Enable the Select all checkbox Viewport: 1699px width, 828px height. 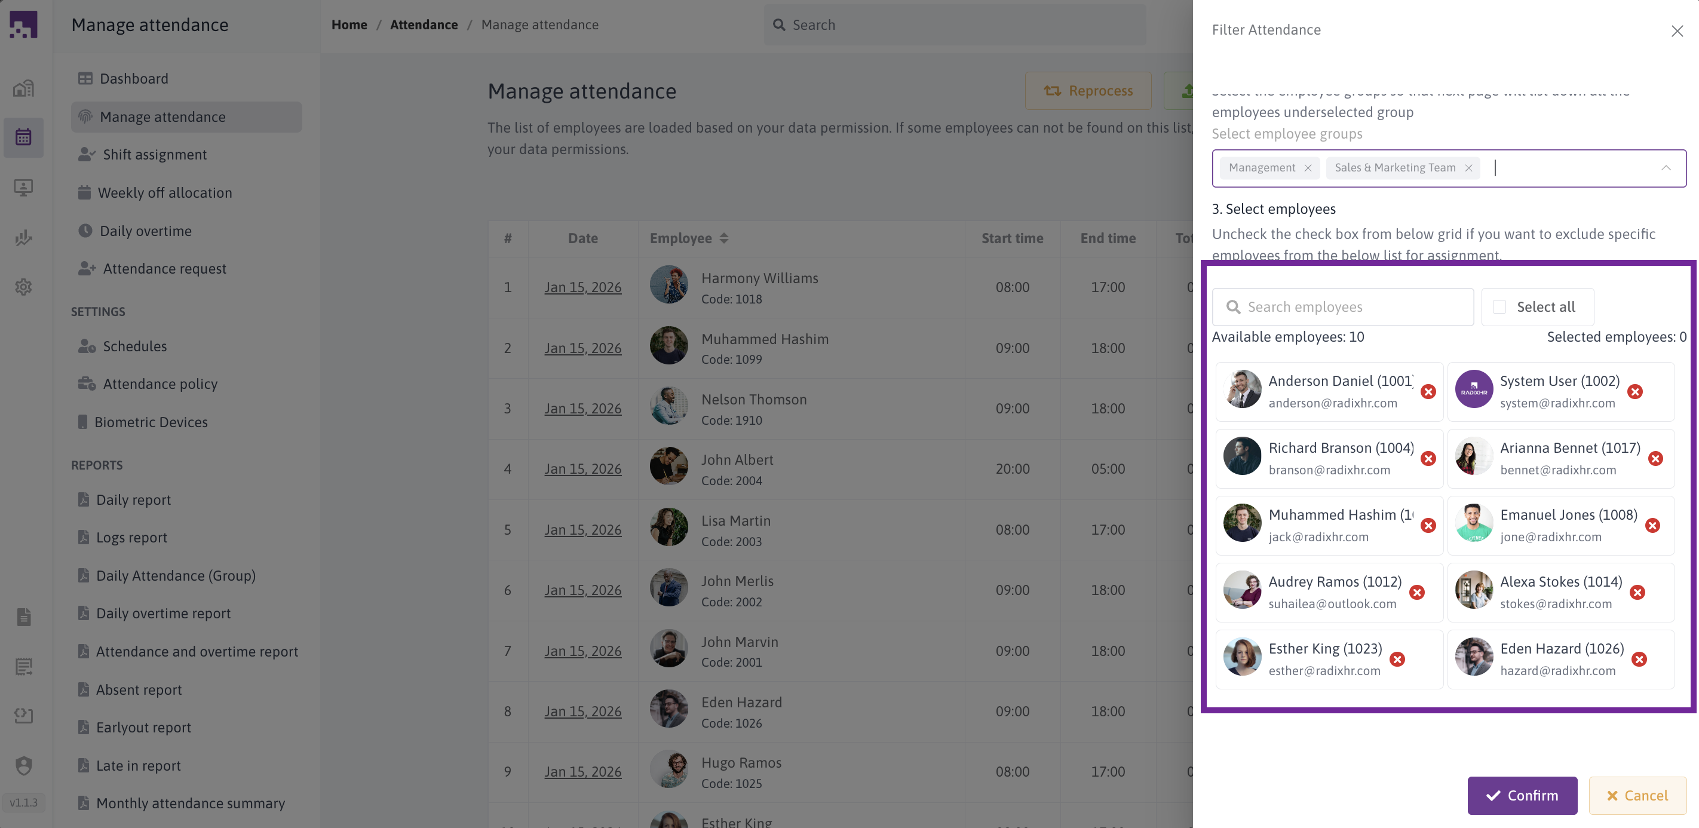1499,306
